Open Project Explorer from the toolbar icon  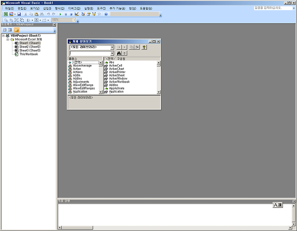click(83, 14)
